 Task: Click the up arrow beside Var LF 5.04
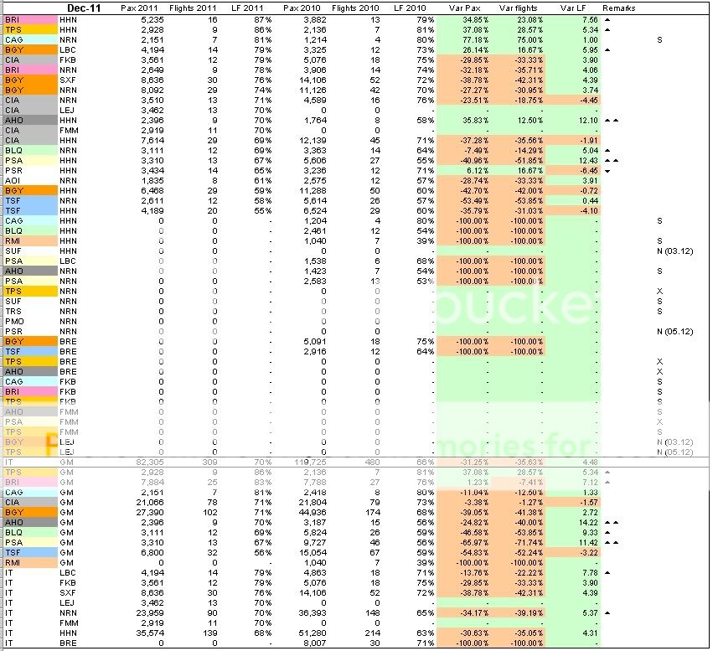click(607, 150)
